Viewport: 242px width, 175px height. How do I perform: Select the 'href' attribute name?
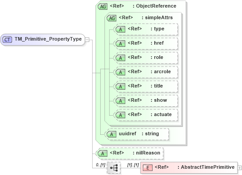(x=159, y=43)
